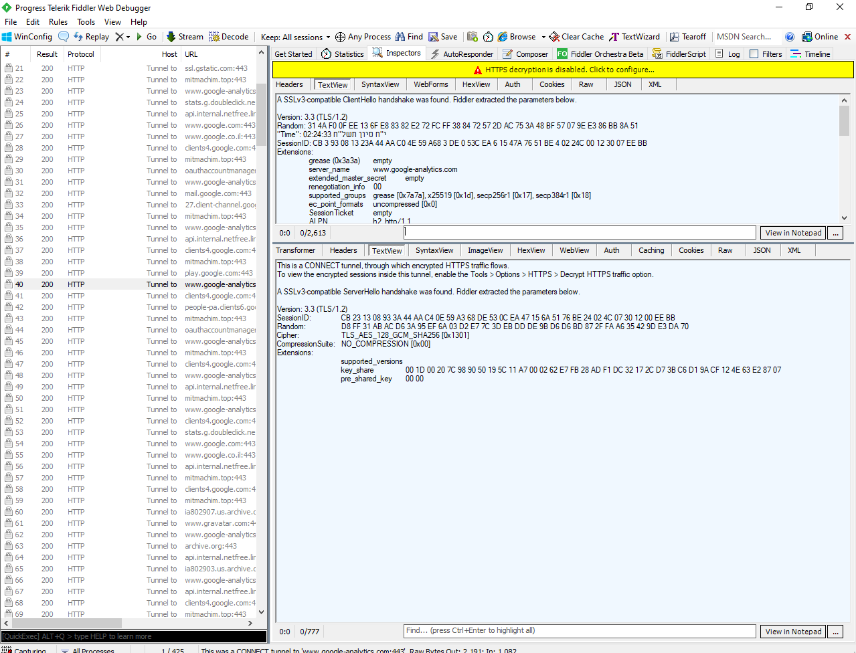Open the AutoResponder tab
Screen dimensions: 856x653
point(462,54)
